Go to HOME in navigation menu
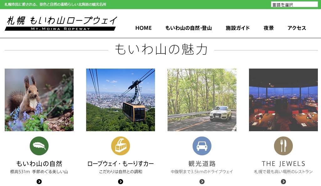 (143, 28)
